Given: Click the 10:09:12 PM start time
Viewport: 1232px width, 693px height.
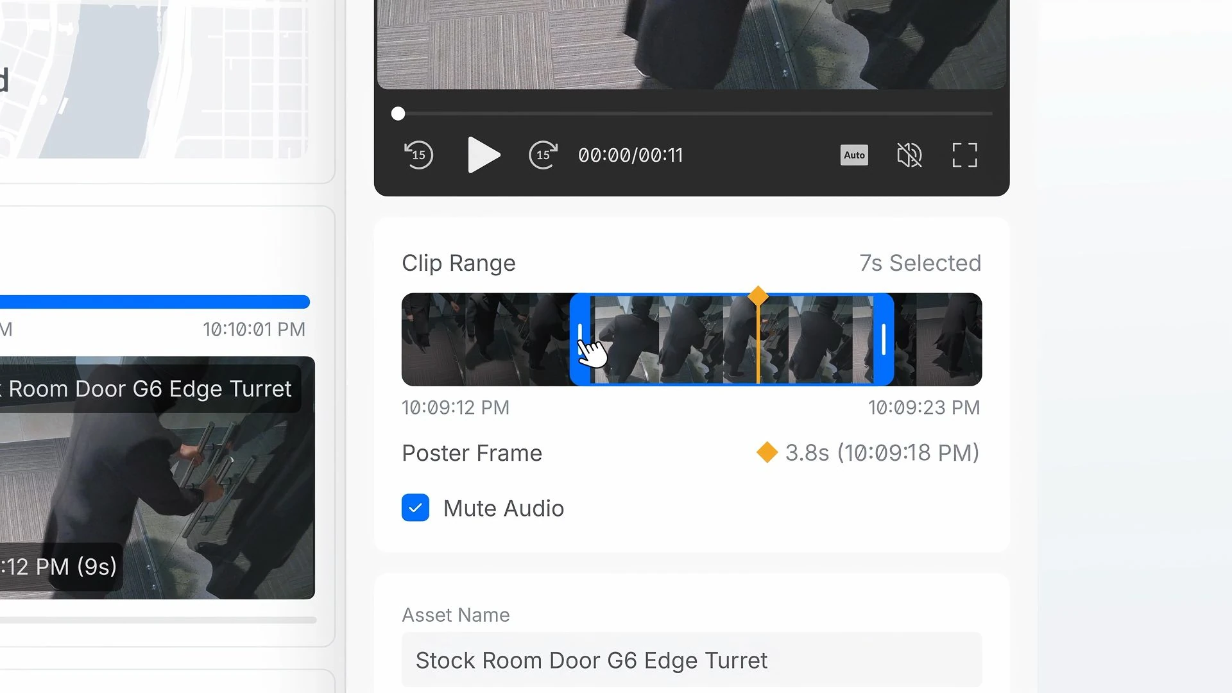Looking at the screenshot, I should click(x=456, y=407).
